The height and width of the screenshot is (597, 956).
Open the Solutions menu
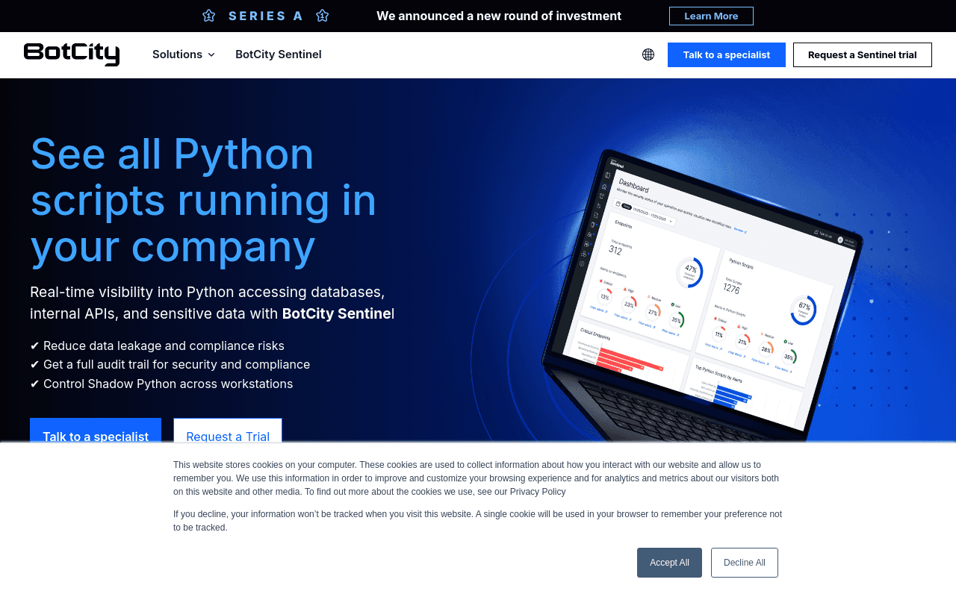click(x=184, y=54)
